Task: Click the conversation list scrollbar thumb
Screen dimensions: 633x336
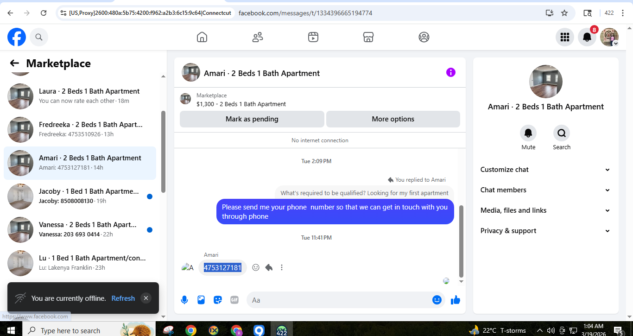Action: point(163,152)
